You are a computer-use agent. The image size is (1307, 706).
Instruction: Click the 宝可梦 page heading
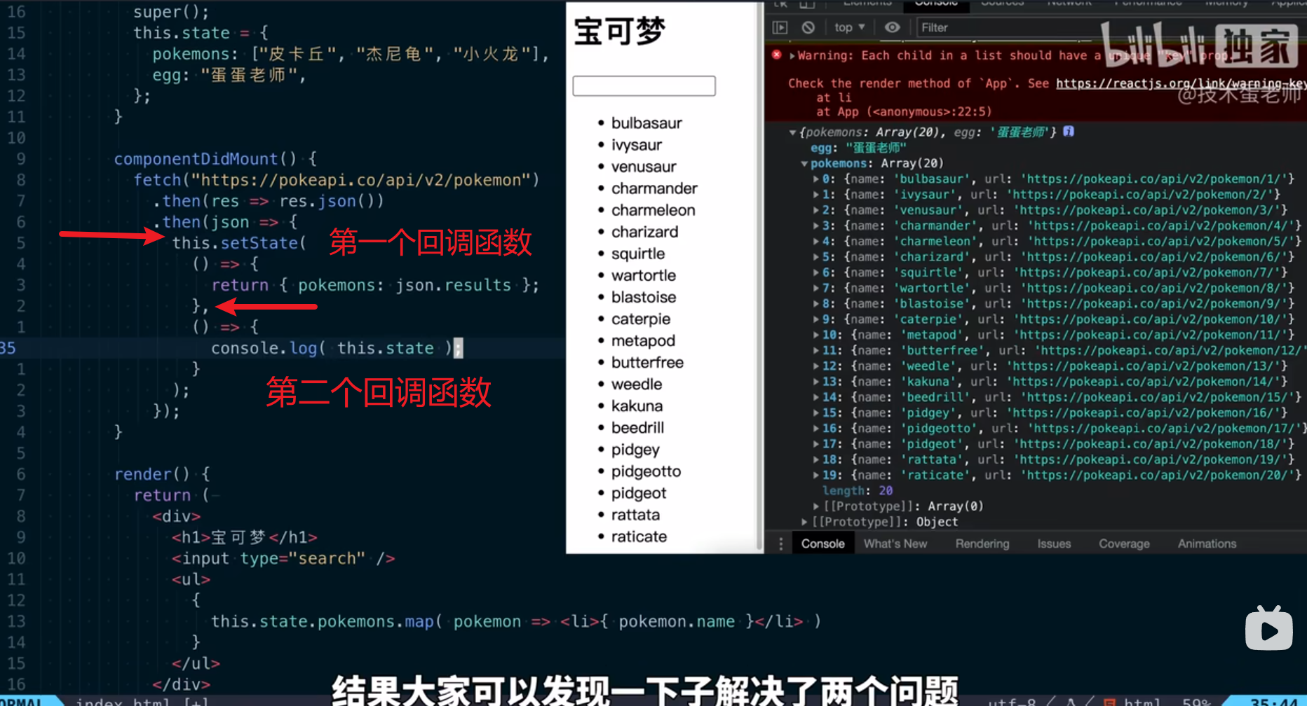click(x=619, y=32)
